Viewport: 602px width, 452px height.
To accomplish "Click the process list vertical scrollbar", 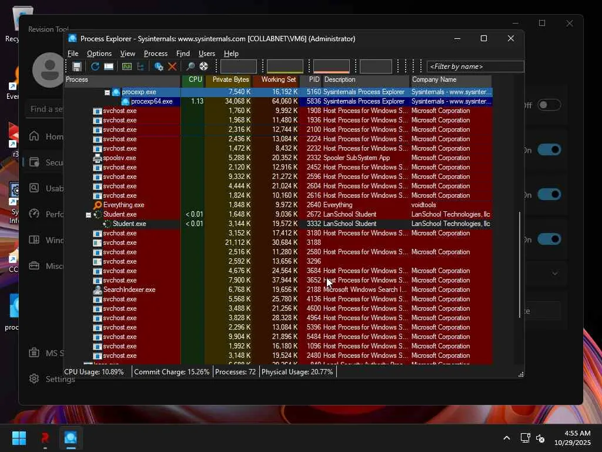I will [520, 264].
